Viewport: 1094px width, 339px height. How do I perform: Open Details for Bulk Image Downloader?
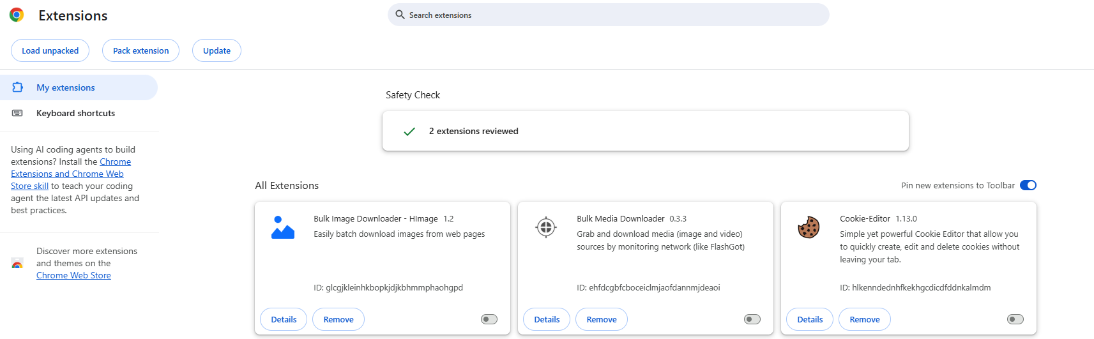pyautogui.click(x=284, y=319)
